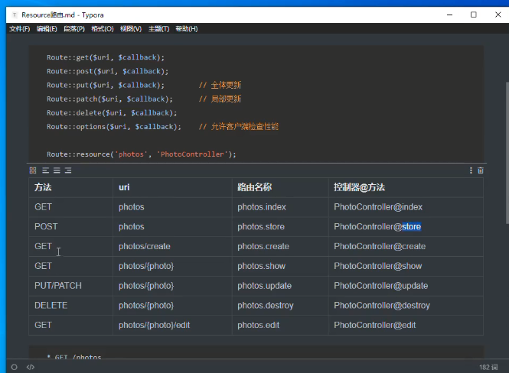Toggle source code mode icon
Screen dimensions: 509x373
pyautogui.click(x=31, y=367)
